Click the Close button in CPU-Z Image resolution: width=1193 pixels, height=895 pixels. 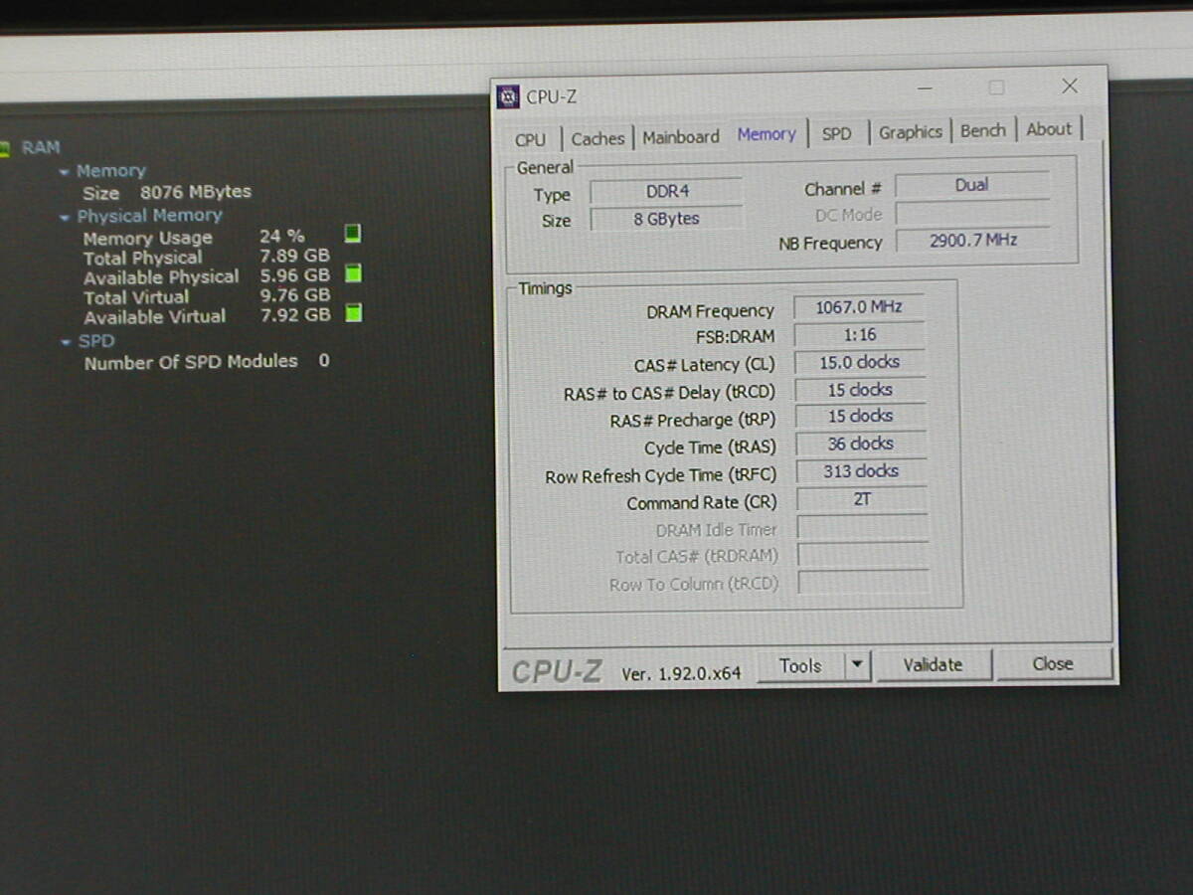coord(1053,663)
